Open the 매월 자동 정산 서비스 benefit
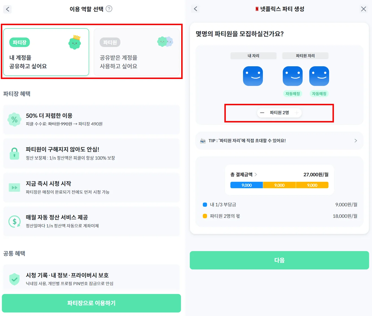Image resolution: width=372 pixels, height=316 pixels. (x=91, y=221)
